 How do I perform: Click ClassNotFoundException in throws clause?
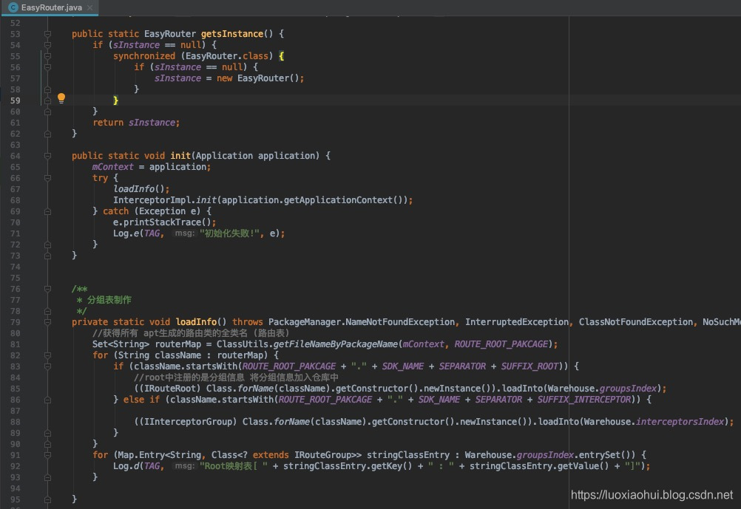pyautogui.click(x=635, y=322)
